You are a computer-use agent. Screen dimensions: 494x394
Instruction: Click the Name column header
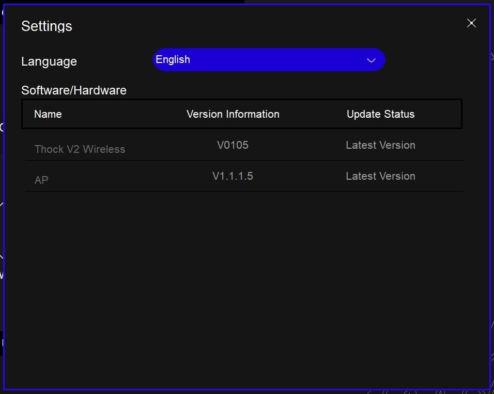point(48,114)
